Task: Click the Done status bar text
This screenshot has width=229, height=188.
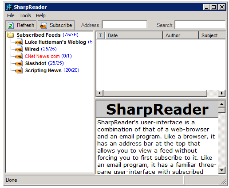Action: point(12,180)
